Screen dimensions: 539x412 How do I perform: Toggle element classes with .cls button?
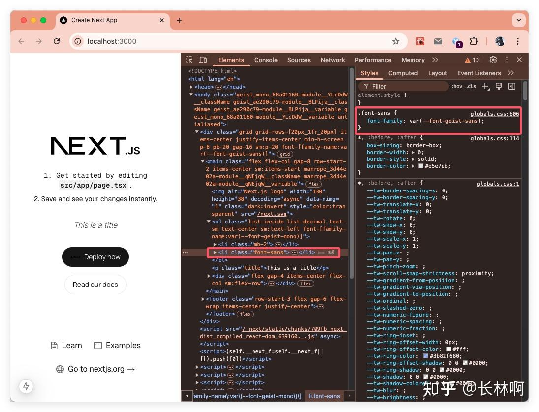pos(471,86)
